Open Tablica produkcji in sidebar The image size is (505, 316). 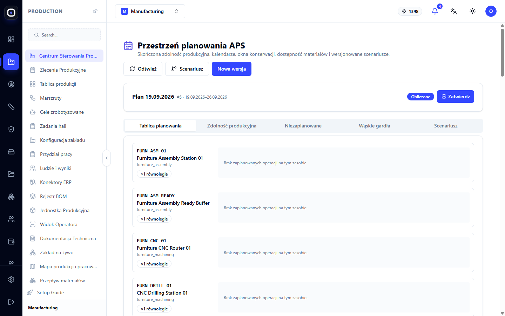point(64,84)
